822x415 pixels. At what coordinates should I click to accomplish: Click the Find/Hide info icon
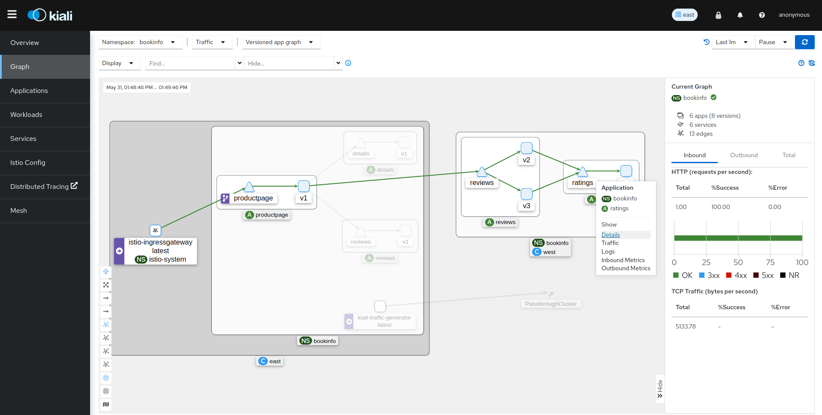click(348, 63)
